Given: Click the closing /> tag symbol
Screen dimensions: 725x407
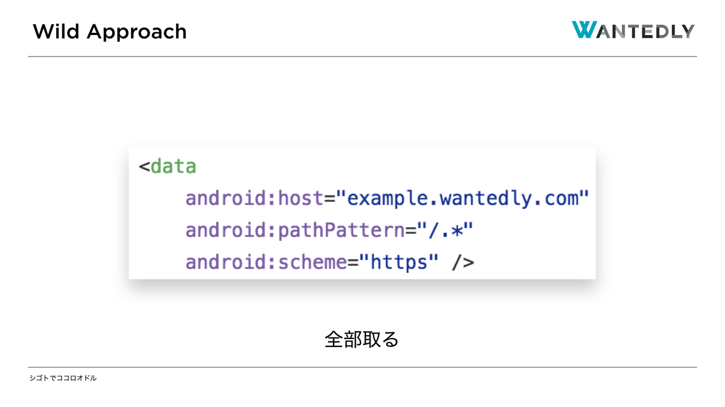Looking at the screenshot, I should coord(463,263).
